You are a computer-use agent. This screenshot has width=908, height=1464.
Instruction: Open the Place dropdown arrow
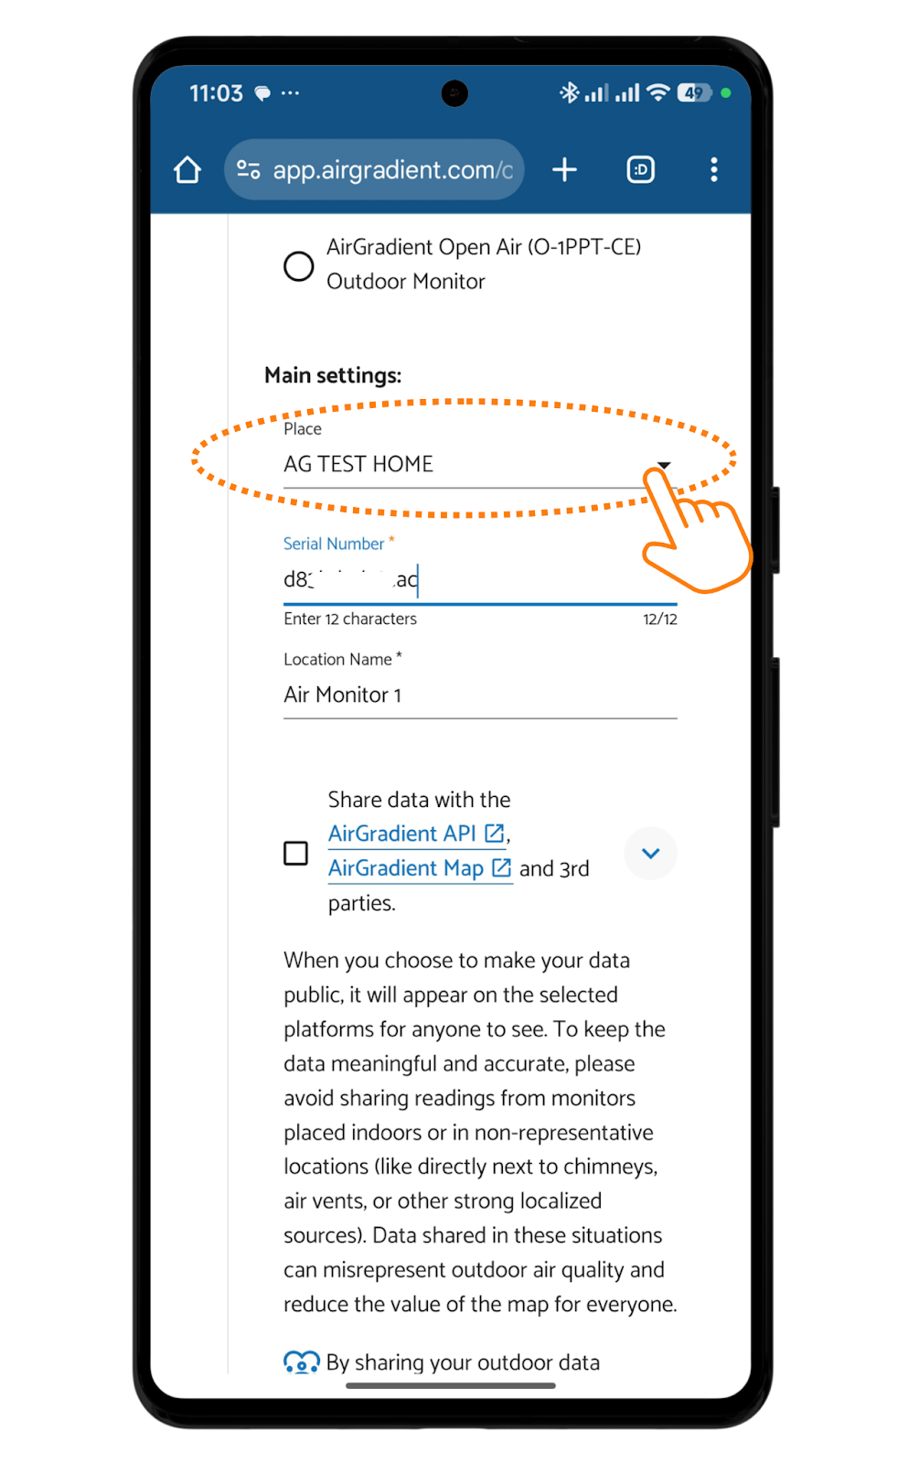[664, 465]
